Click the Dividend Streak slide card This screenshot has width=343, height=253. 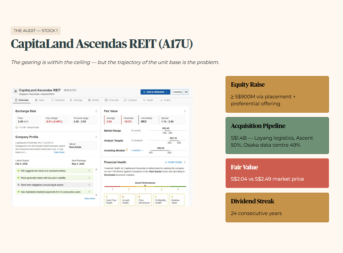[x=277, y=208]
